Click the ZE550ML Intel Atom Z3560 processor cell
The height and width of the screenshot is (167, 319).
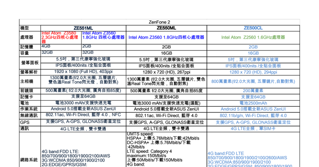(166, 37)
